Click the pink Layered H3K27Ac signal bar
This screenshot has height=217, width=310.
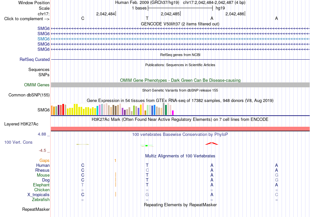coord(180,129)
